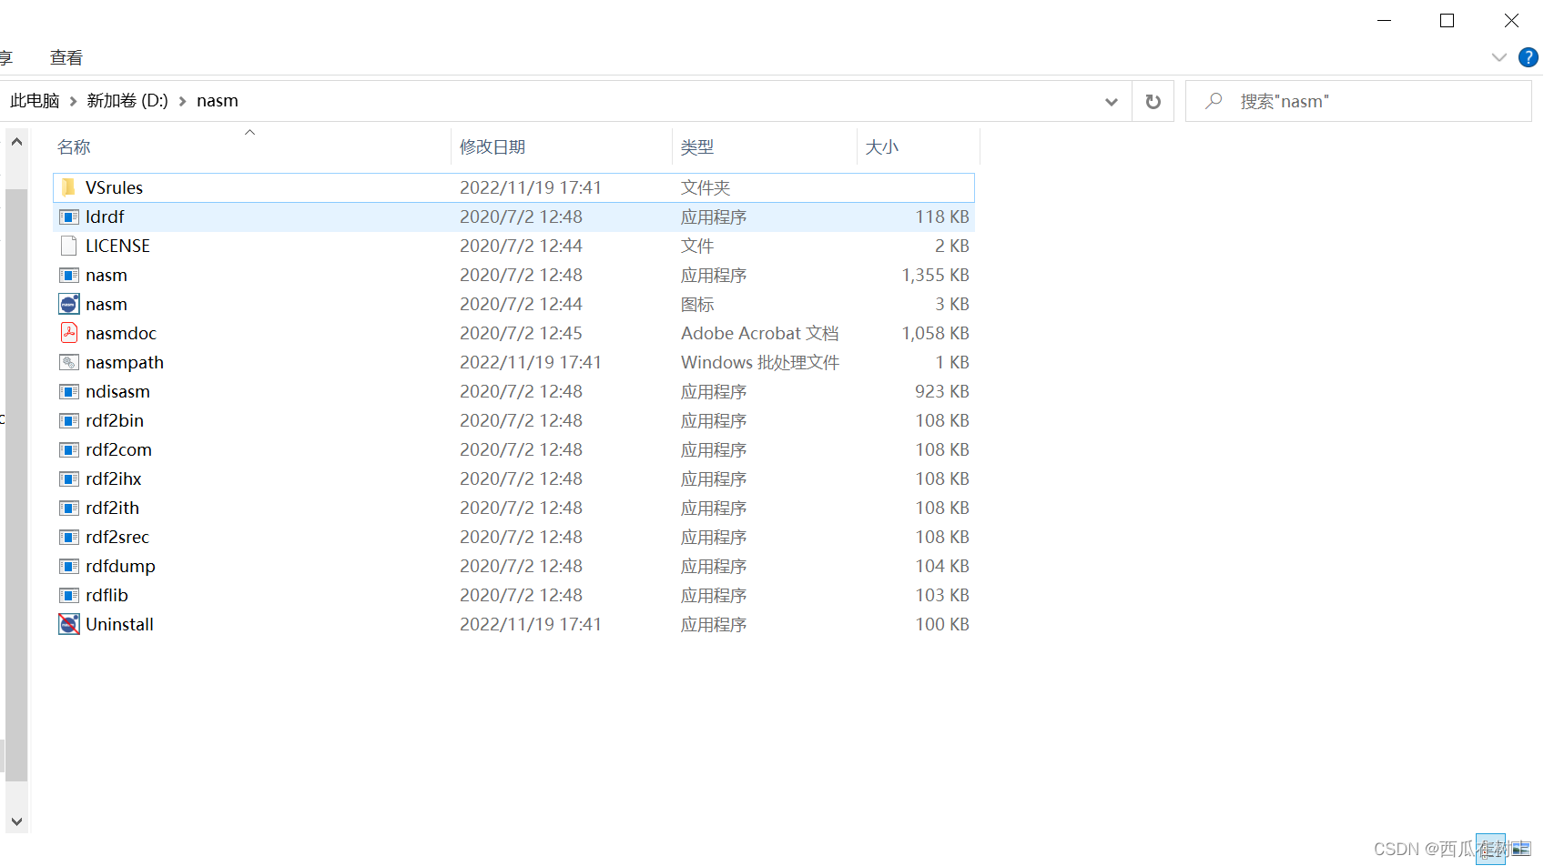Click the Uninstall program icon
The width and height of the screenshot is (1544, 866).
pos(69,624)
